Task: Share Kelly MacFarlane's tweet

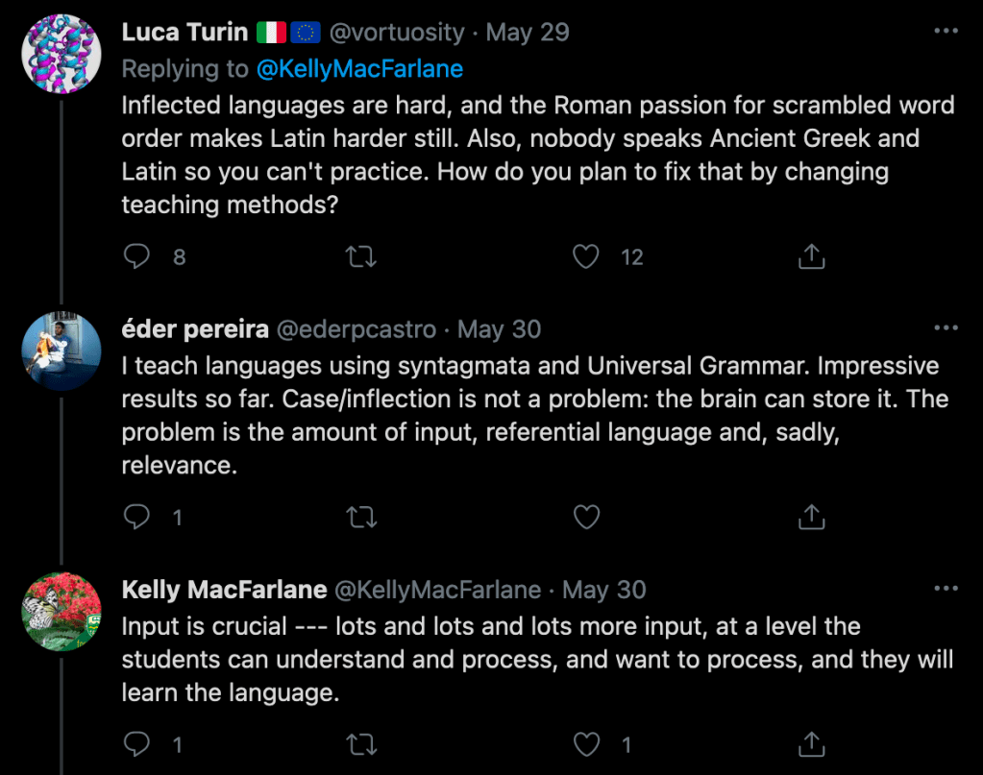Action: point(811,743)
